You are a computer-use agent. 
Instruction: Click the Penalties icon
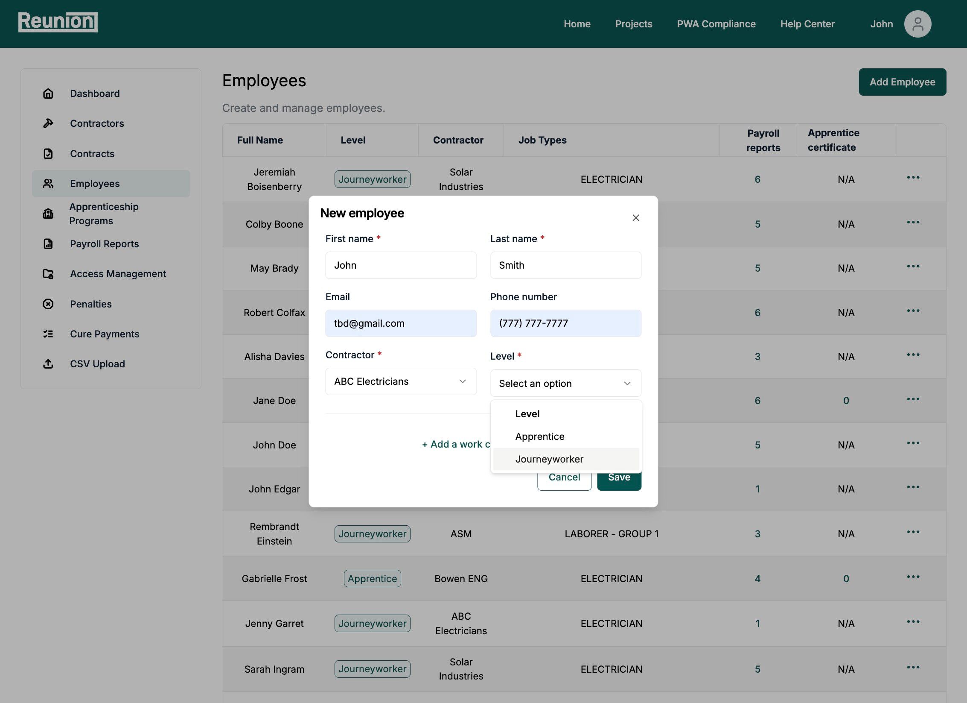pos(47,304)
